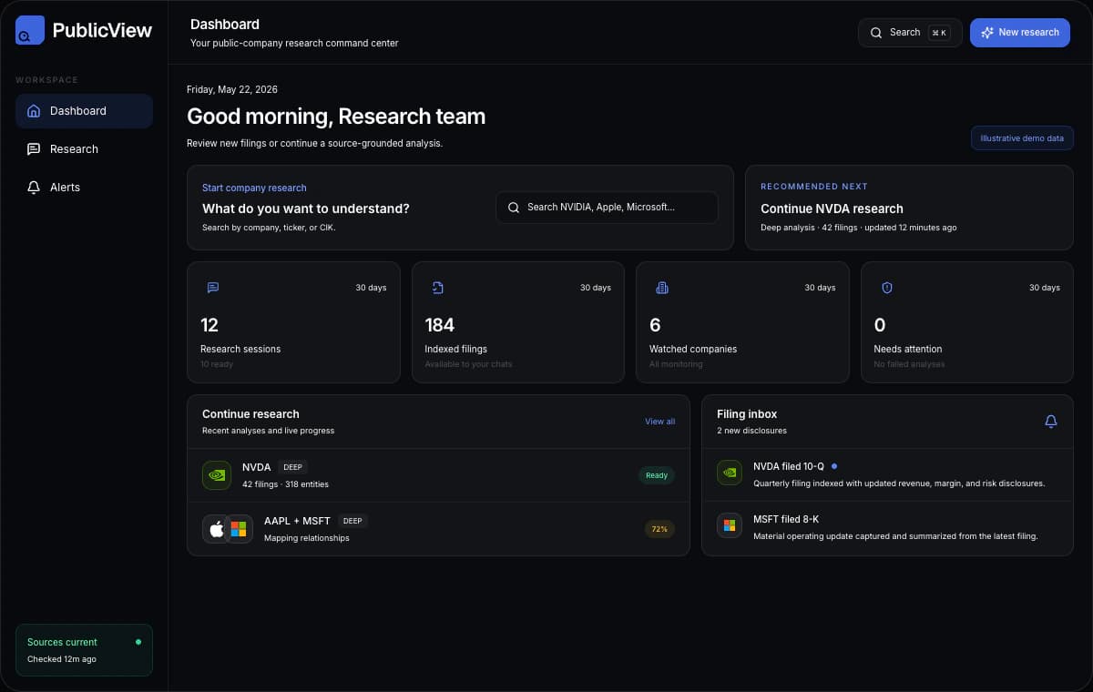Click the sparkle icon on New research
Viewport: 1093px width, 692px height.
[x=987, y=33]
